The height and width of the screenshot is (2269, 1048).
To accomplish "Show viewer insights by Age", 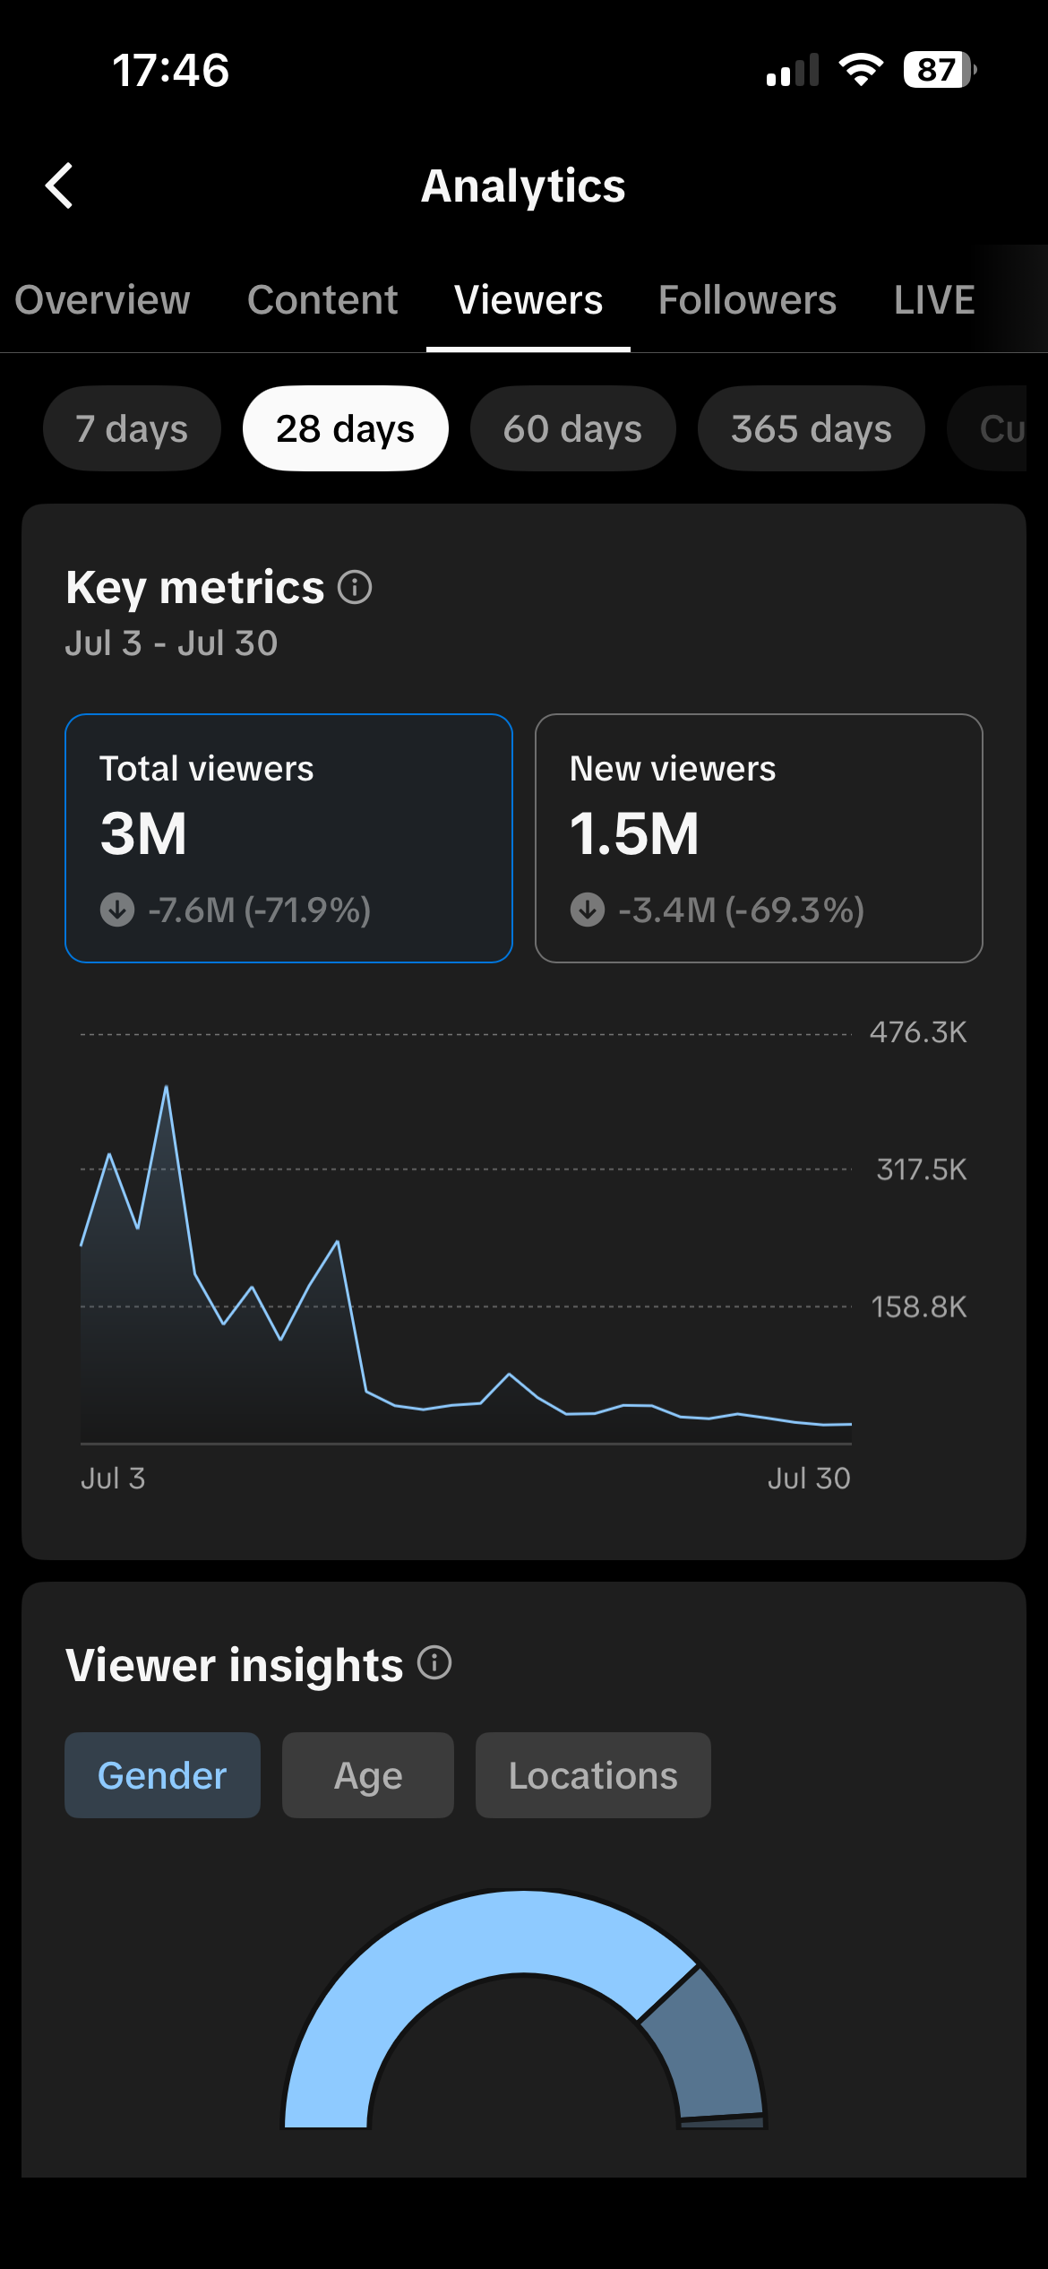I will pyautogui.click(x=368, y=1775).
